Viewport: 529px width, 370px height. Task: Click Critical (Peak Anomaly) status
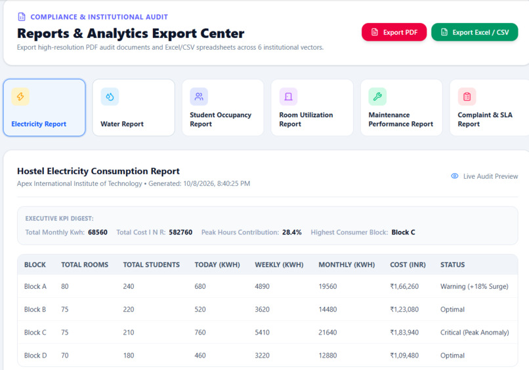click(475, 332)
